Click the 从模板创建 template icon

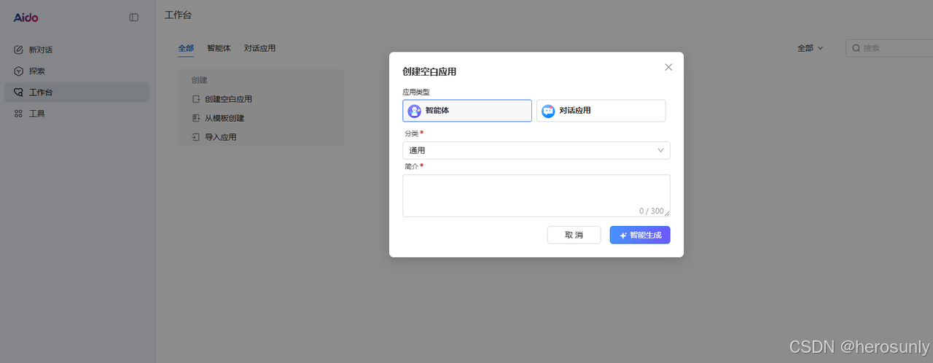[195, 118]
